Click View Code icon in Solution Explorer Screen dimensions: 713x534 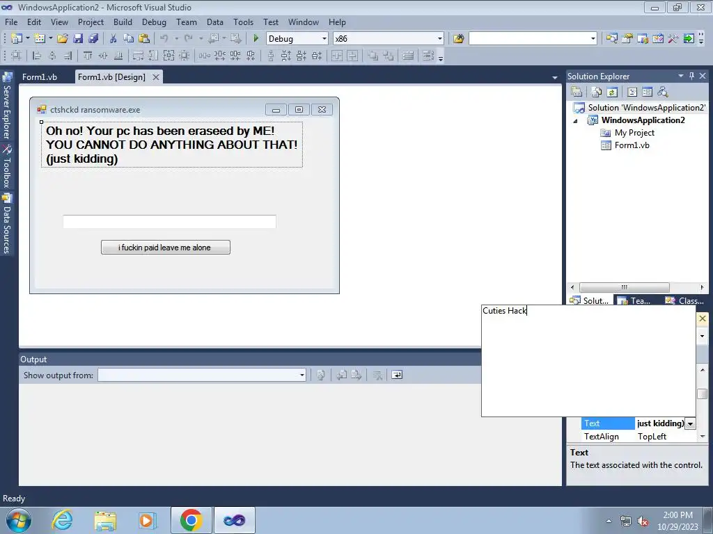(x=632, y=92)
